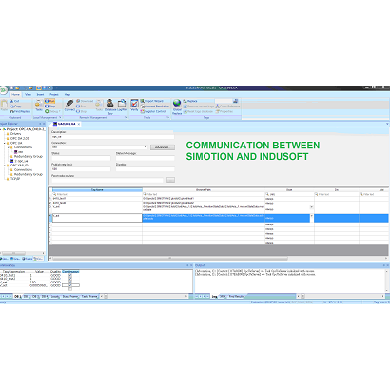Click Stop in the Local Management group

(x=50, y=107)
